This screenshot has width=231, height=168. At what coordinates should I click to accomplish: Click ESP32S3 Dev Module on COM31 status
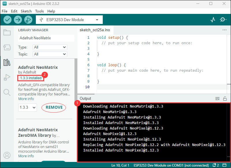(x=171, y=165)
